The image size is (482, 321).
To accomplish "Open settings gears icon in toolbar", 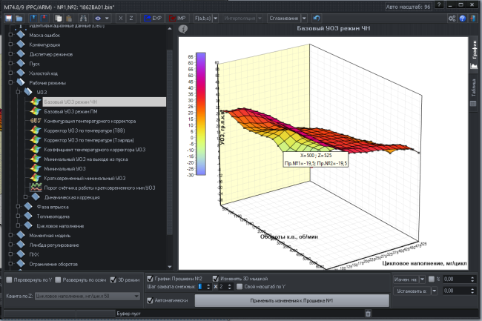I will 452,18.
